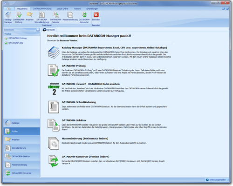Click the stacked books Katalog-Manager icon on start page

pos(54,53)
